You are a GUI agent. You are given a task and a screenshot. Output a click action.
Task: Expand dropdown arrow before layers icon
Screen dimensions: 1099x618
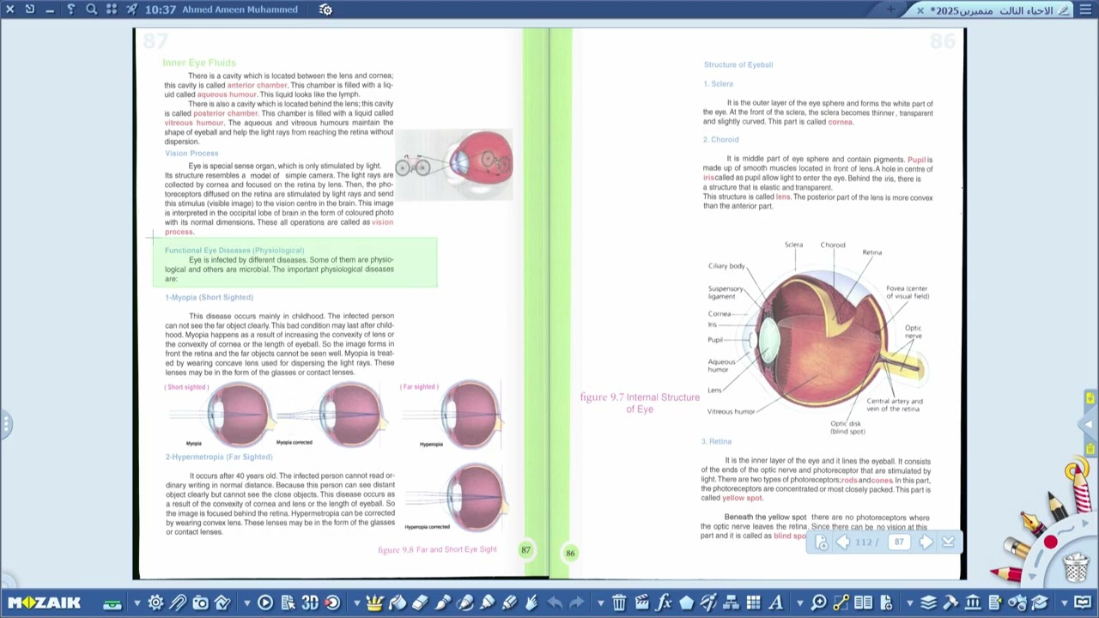pyautogui.click(x=909, y=603)
